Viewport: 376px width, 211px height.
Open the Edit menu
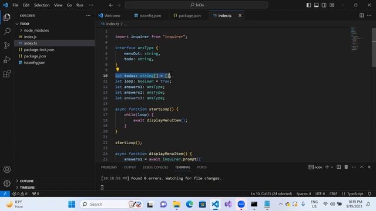point(26,5)
